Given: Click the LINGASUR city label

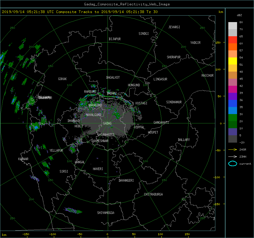Looking at the screenshot, I should pyautogui.click(x=160, y=79).
